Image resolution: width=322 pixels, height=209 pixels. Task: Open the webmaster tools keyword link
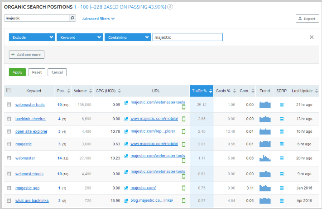pyautogui.click(x=30, y=105)
